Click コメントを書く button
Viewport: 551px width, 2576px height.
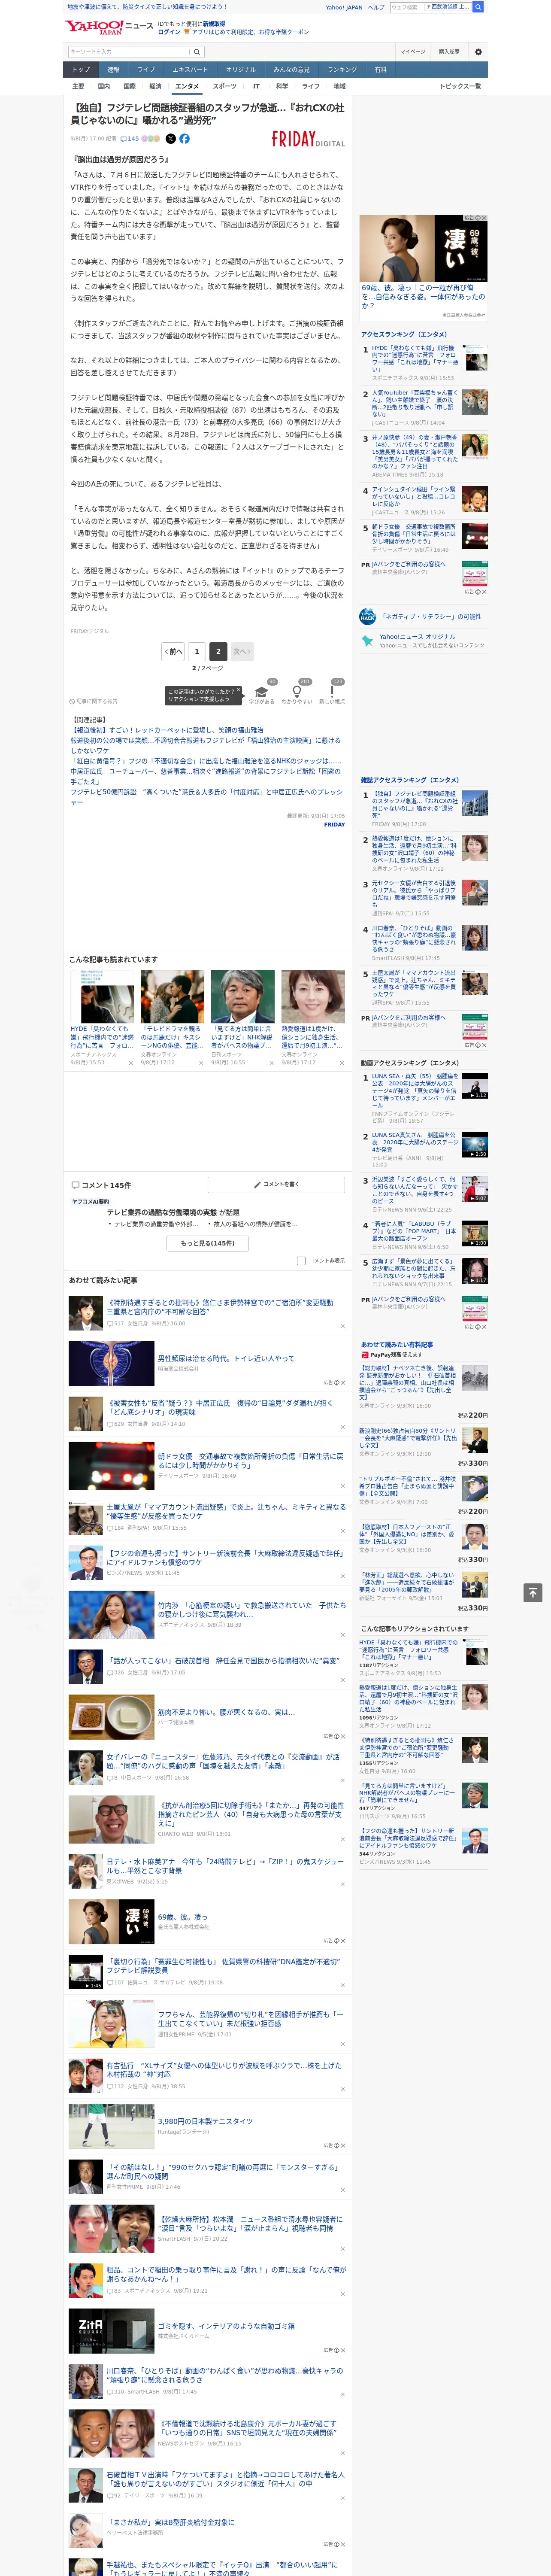coord(277,1184)
